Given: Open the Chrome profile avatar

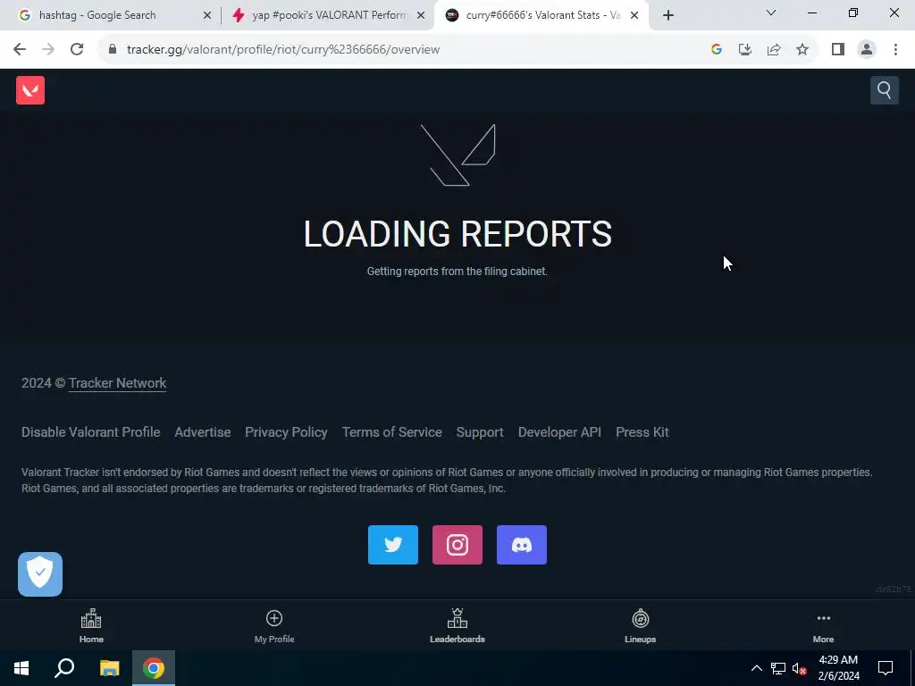Looking at the screenshot, I should coord(867,50).
